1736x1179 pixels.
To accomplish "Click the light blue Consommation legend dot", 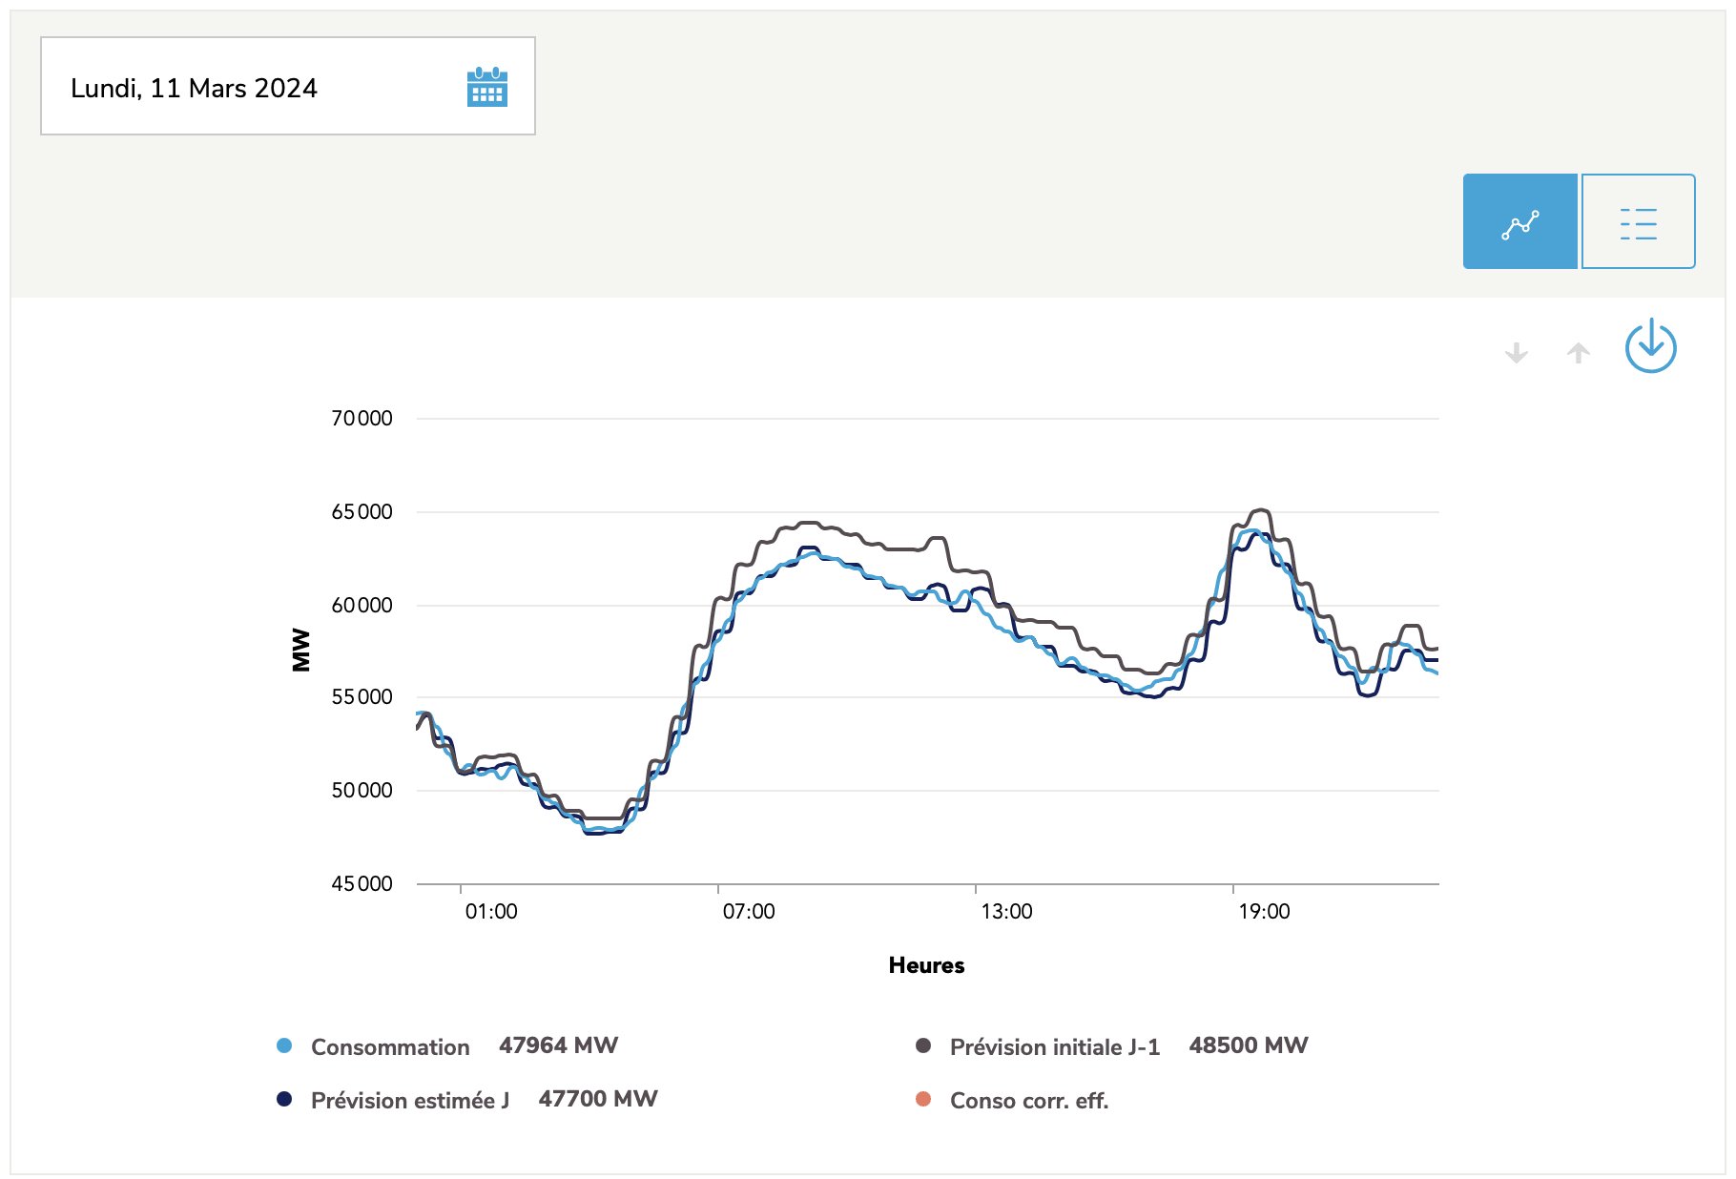I will [284, 1046].
